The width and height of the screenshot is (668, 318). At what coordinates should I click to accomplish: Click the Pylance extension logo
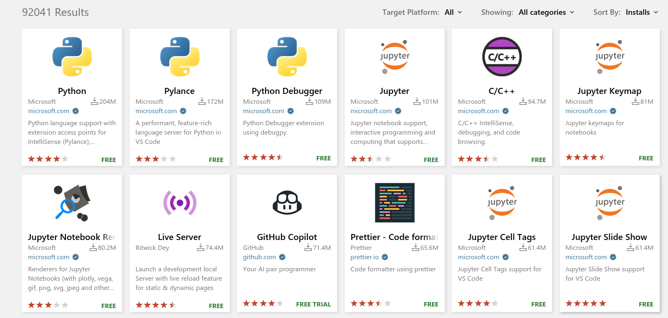point(180,56)
